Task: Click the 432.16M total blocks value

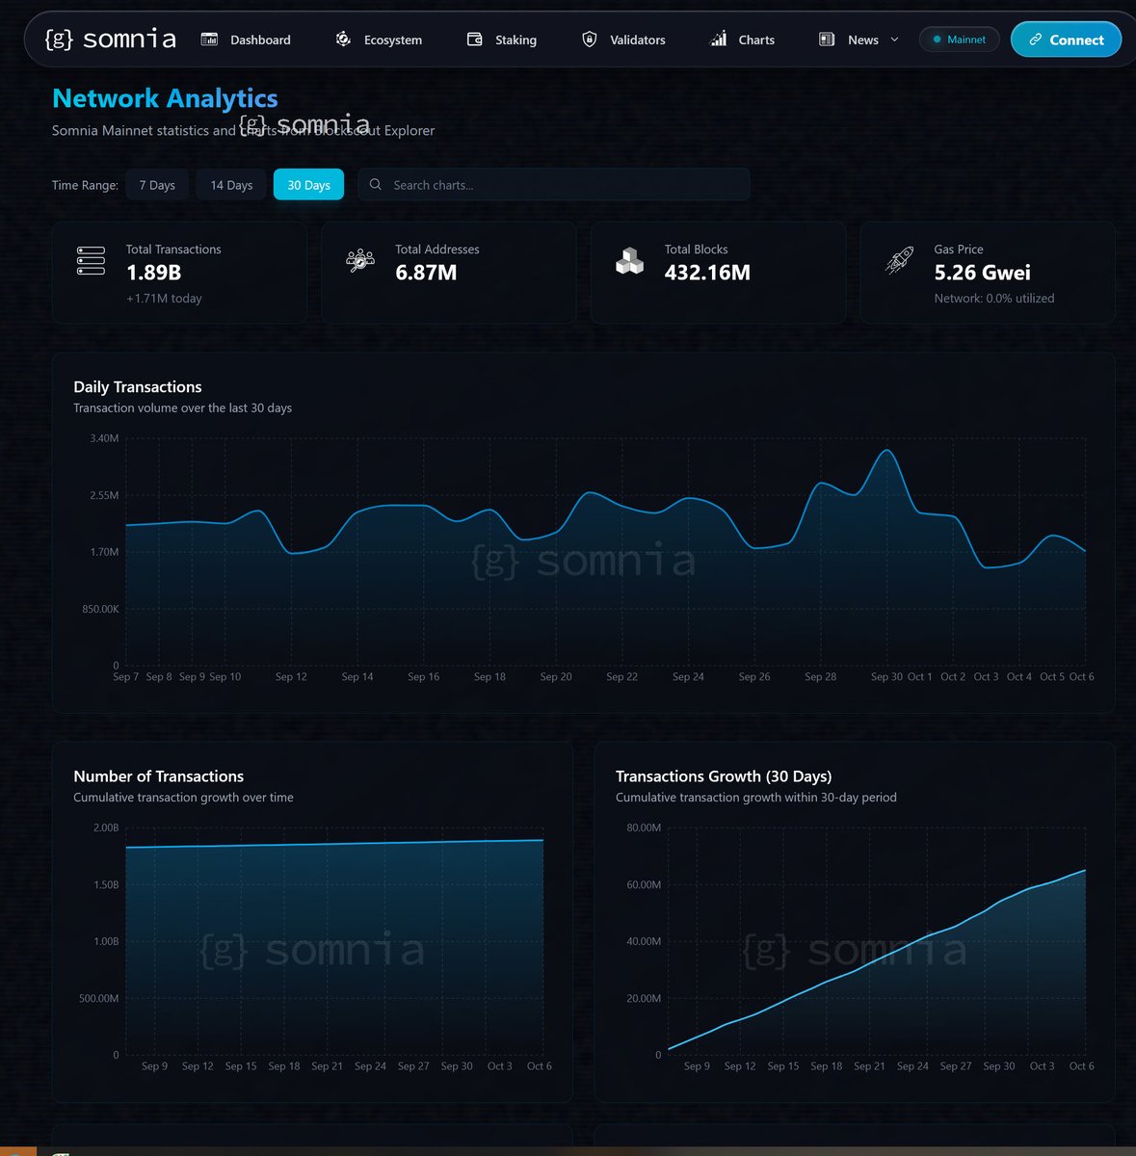Action: 707,273
